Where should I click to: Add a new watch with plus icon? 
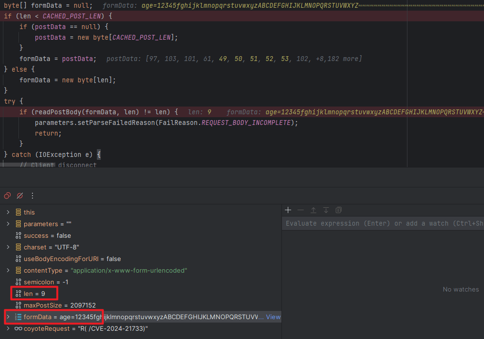pyautogui.click(x=288, y=210)
